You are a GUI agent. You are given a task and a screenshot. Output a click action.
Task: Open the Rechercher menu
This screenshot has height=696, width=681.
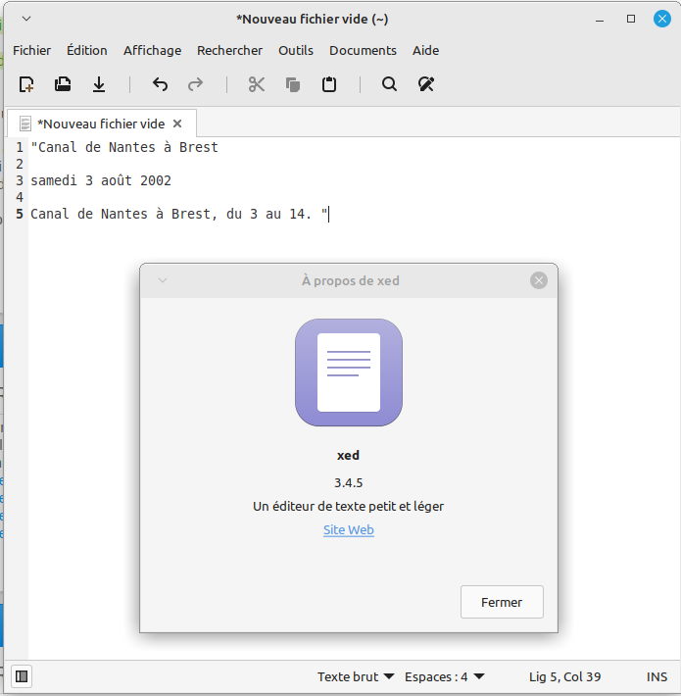click(230, 51)
